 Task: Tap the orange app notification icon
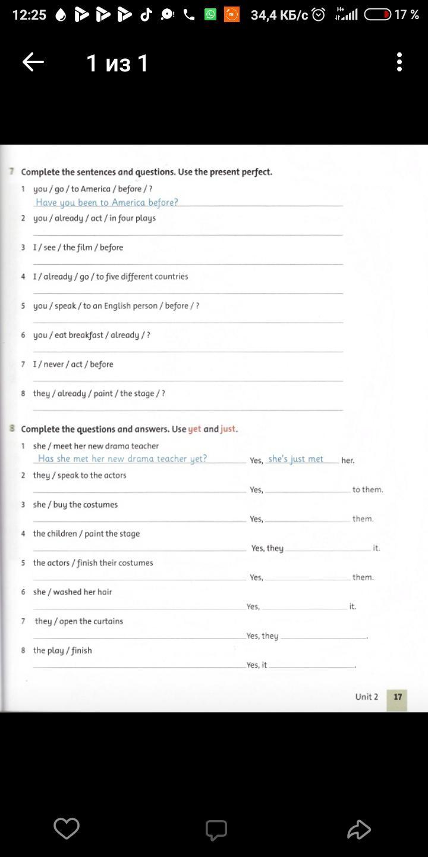[231, 15]
